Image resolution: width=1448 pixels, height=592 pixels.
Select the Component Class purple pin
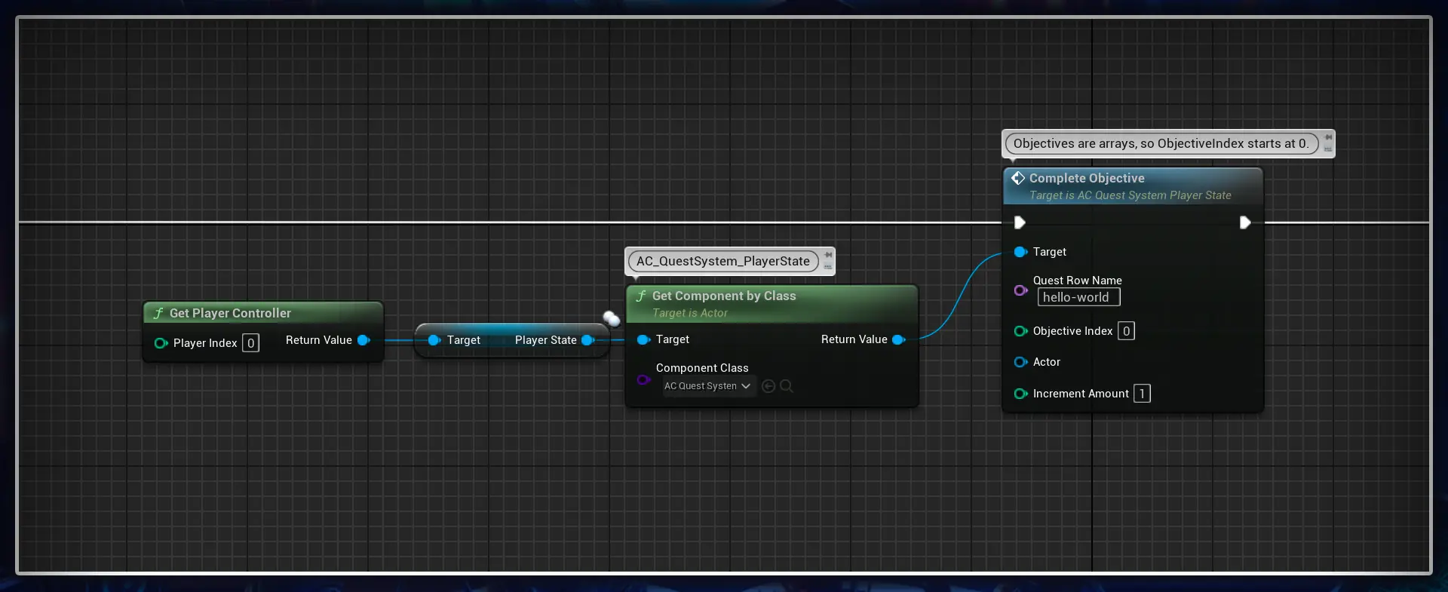click(x=643, y=379)
